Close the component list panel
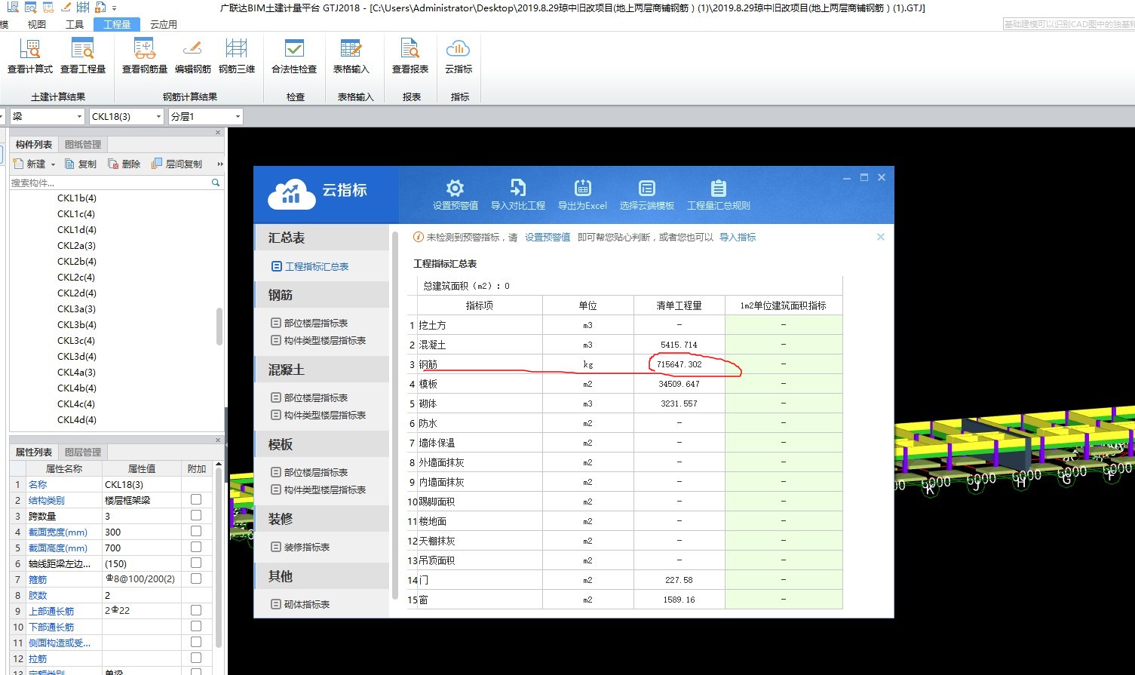This screenshot has height=675, width=1135. coord(218,133)
